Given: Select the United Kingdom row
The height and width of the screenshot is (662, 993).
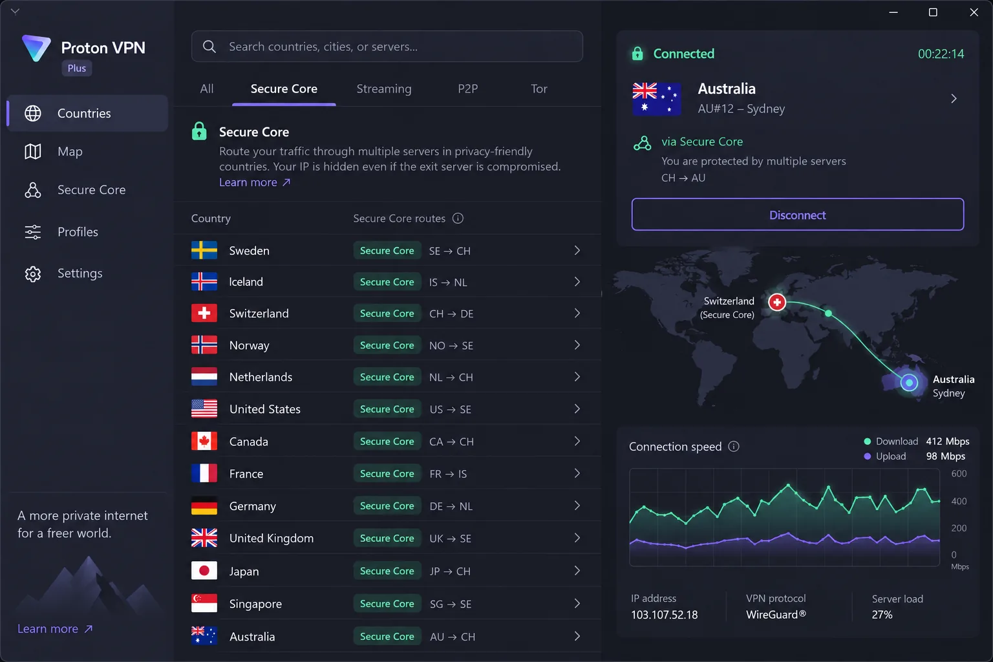Looking at the screenshot, I should (387, 538).
